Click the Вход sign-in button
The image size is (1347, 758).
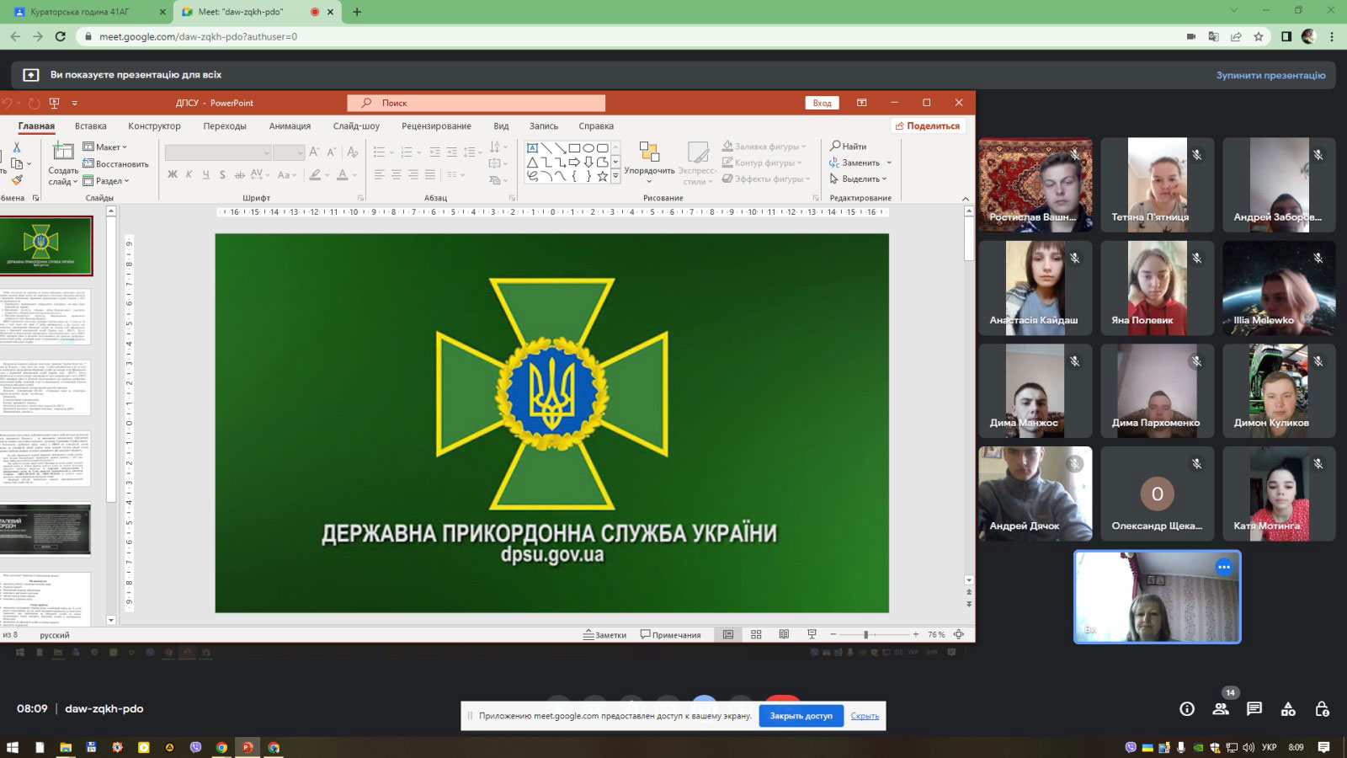[823, 103]
